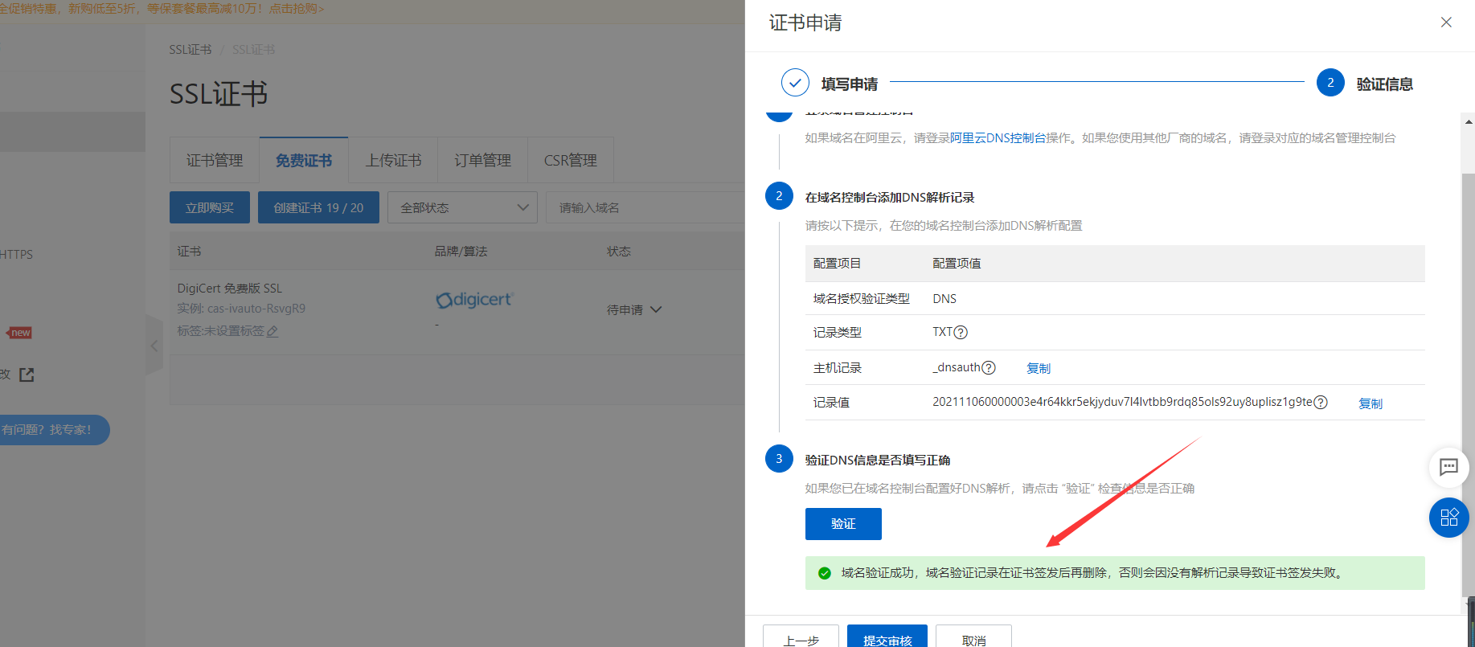Open the 订单管理 tab
Screen dimensions: 1475x647
tap(482, 160)
